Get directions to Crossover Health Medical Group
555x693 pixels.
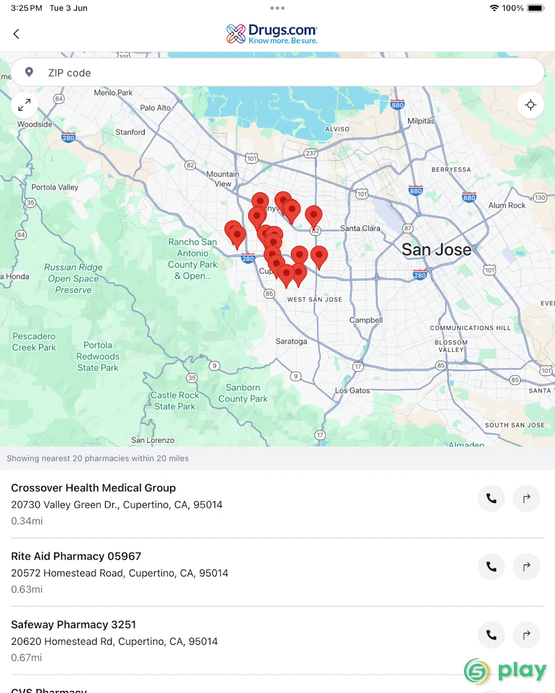point(526,498)
